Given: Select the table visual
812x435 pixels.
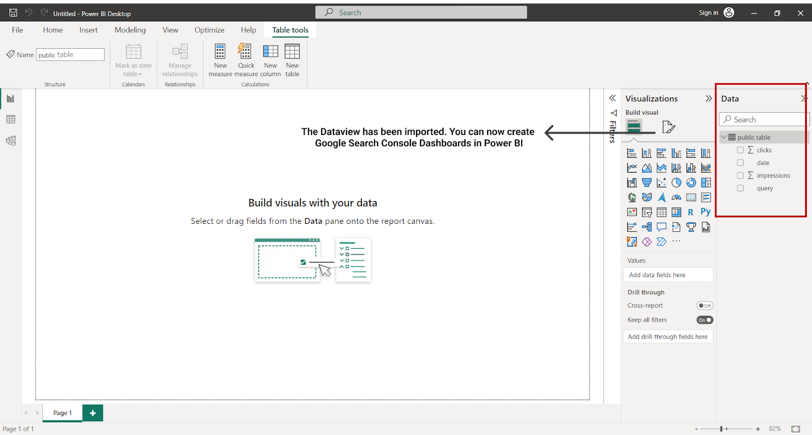Looking at the screenshot, I should tap(661, 212).
